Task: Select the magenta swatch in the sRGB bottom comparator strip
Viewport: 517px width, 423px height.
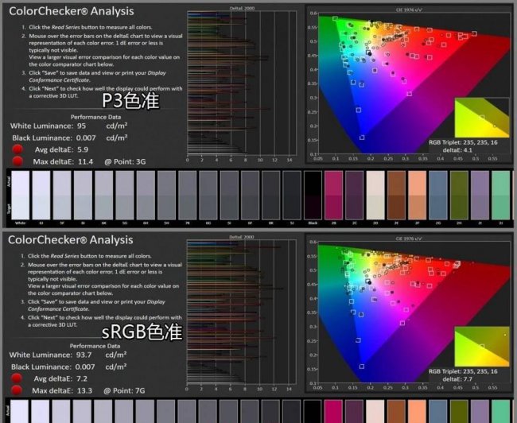Action: (333, 411)
